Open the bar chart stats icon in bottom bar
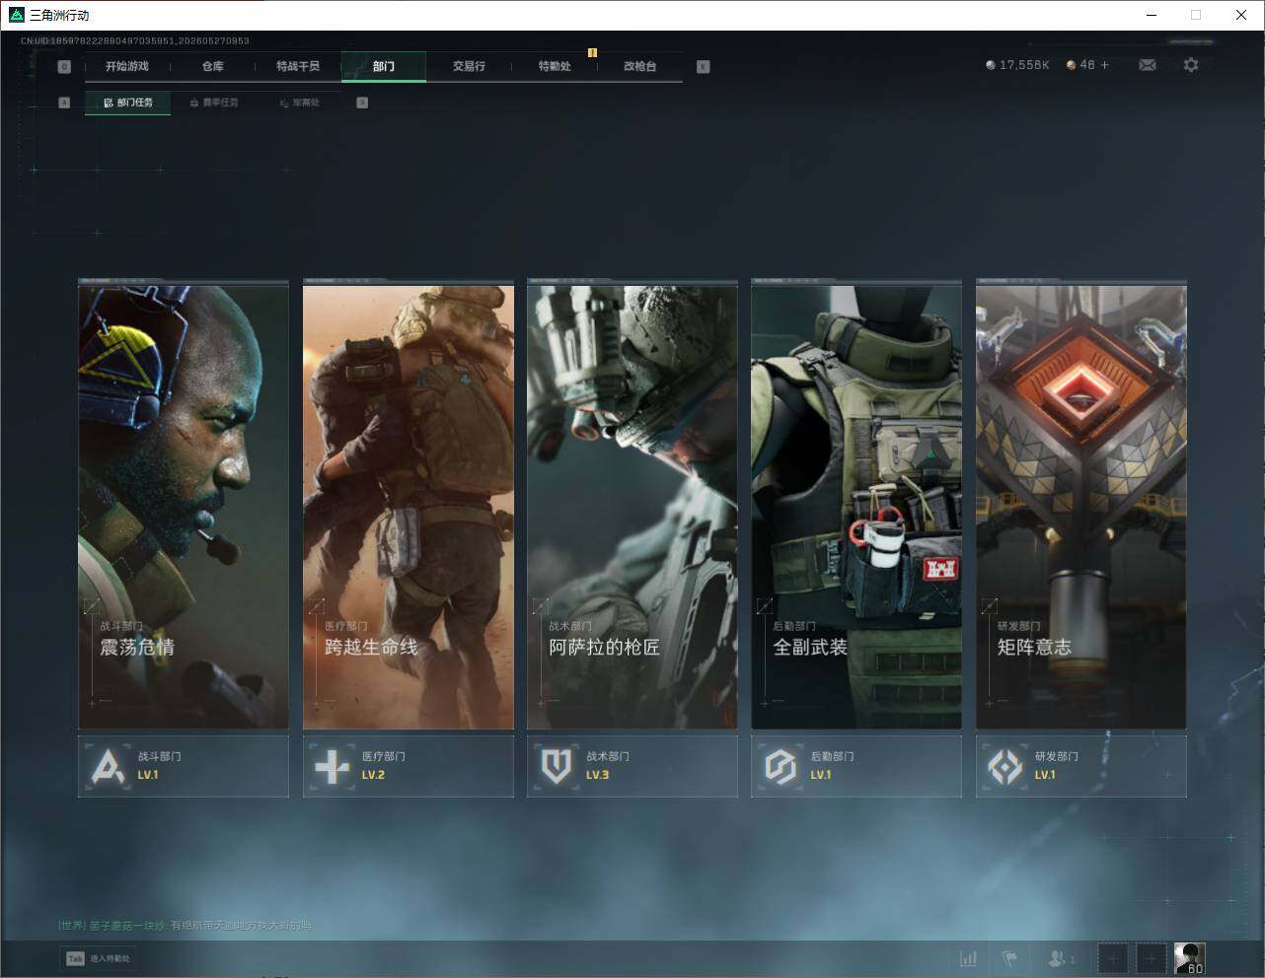The height and width of the screenshot is (978, 1265). coord(969,958)
